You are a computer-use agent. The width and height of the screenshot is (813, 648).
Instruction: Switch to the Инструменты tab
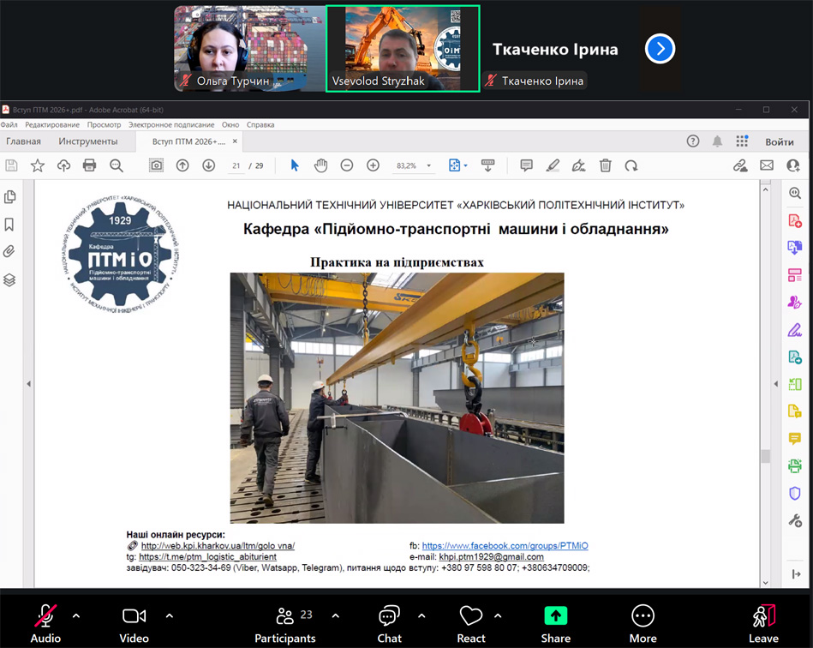tap(88, 141)
